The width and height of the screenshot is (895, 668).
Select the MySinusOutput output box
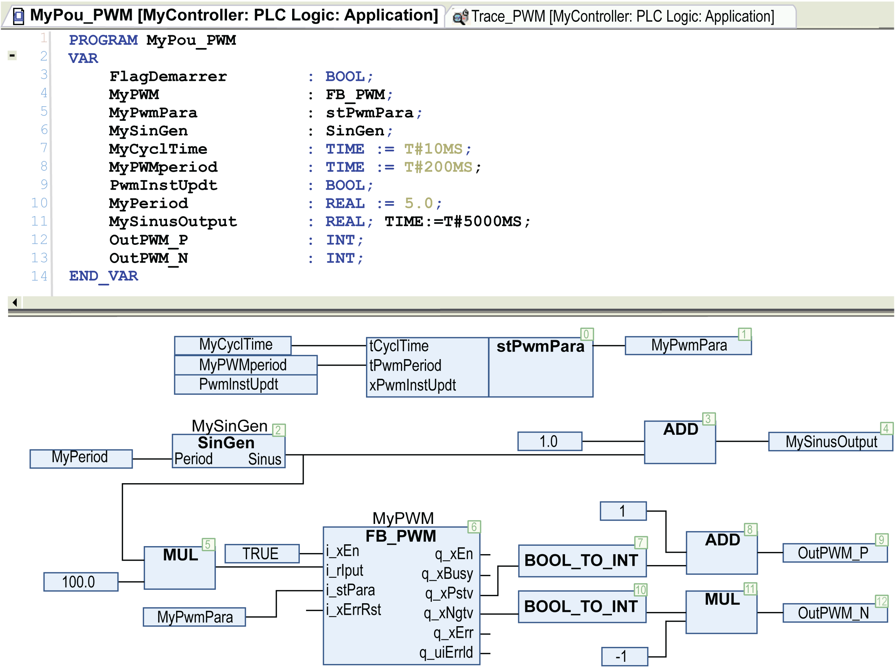pyautogui.click(x=830, y=441)
